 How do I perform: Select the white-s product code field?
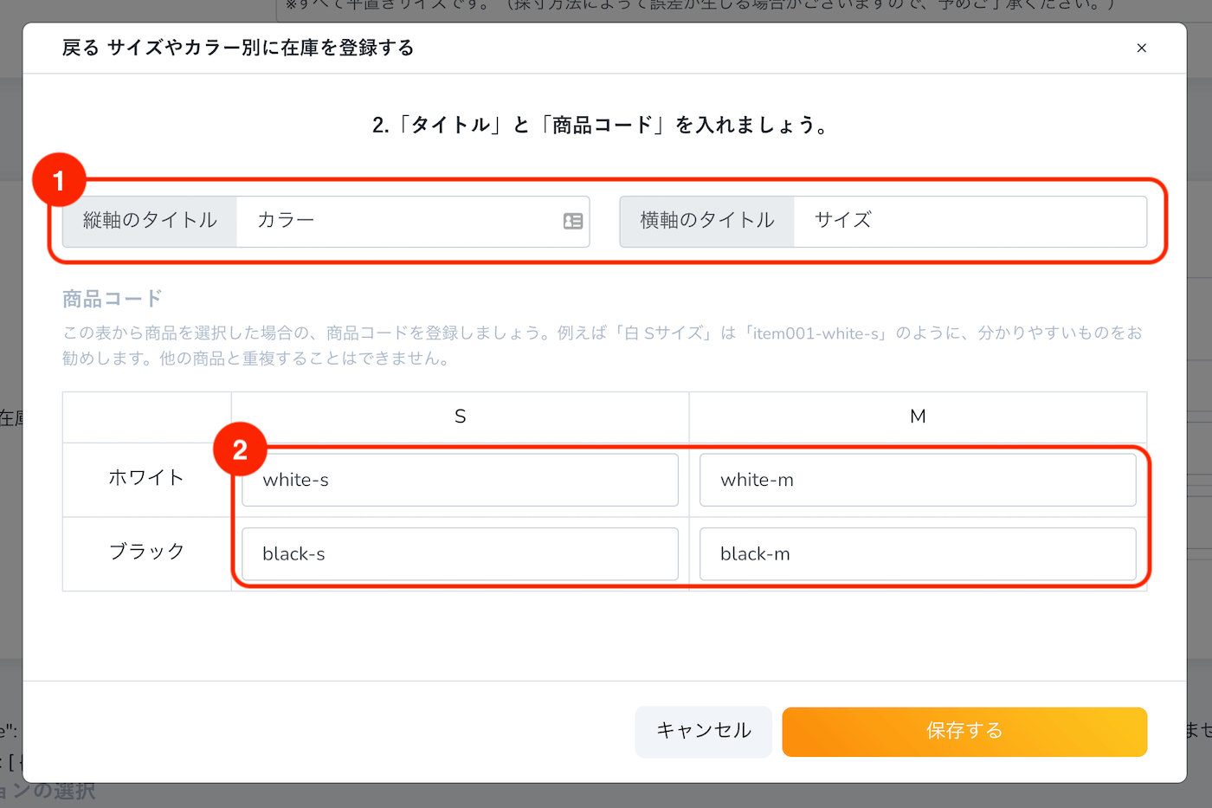coord(460,480)
